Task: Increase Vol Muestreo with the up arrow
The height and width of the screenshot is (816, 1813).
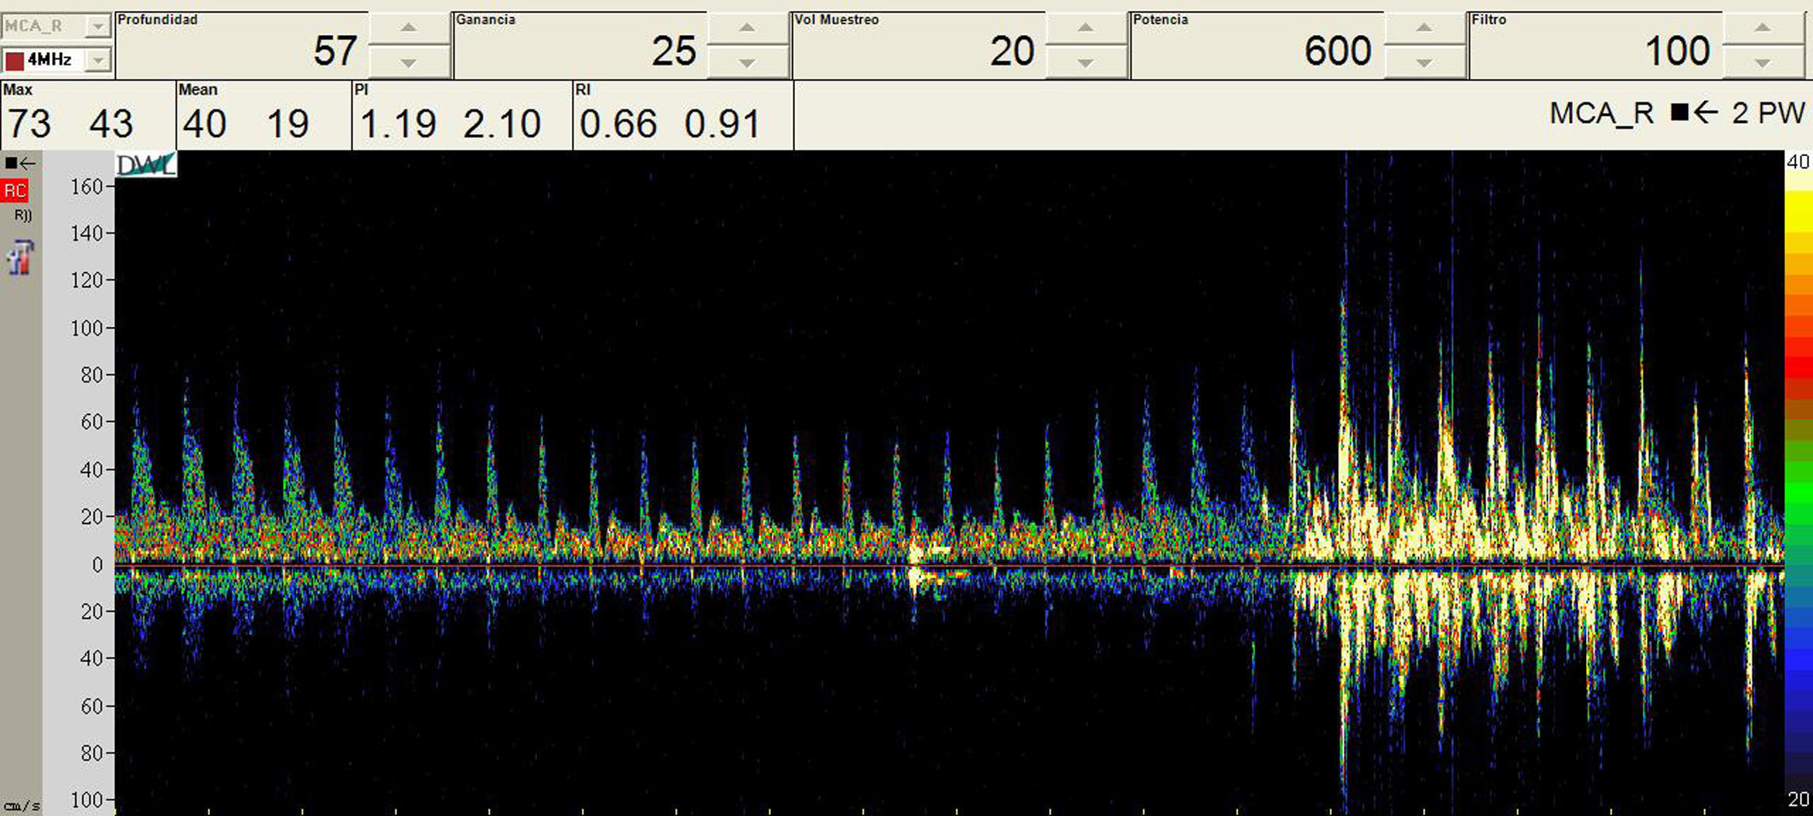Action: [1086, 28]
